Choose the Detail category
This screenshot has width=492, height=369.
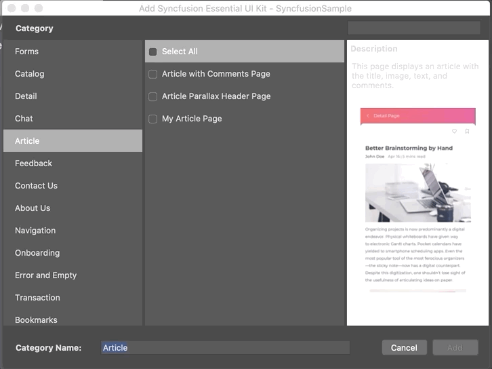coord(26,96)
